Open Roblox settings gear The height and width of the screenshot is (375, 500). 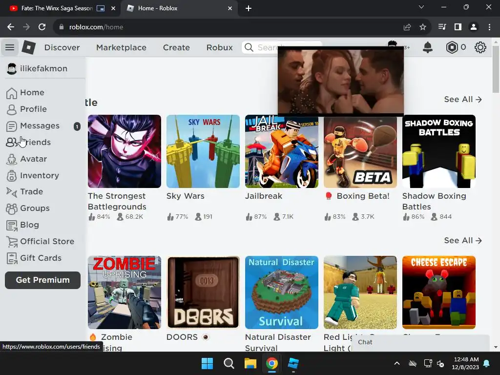[x=480, y=47]
